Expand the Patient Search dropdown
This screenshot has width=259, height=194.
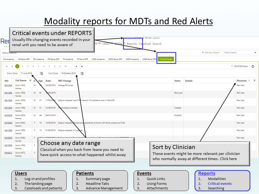(x=255, y=53)
